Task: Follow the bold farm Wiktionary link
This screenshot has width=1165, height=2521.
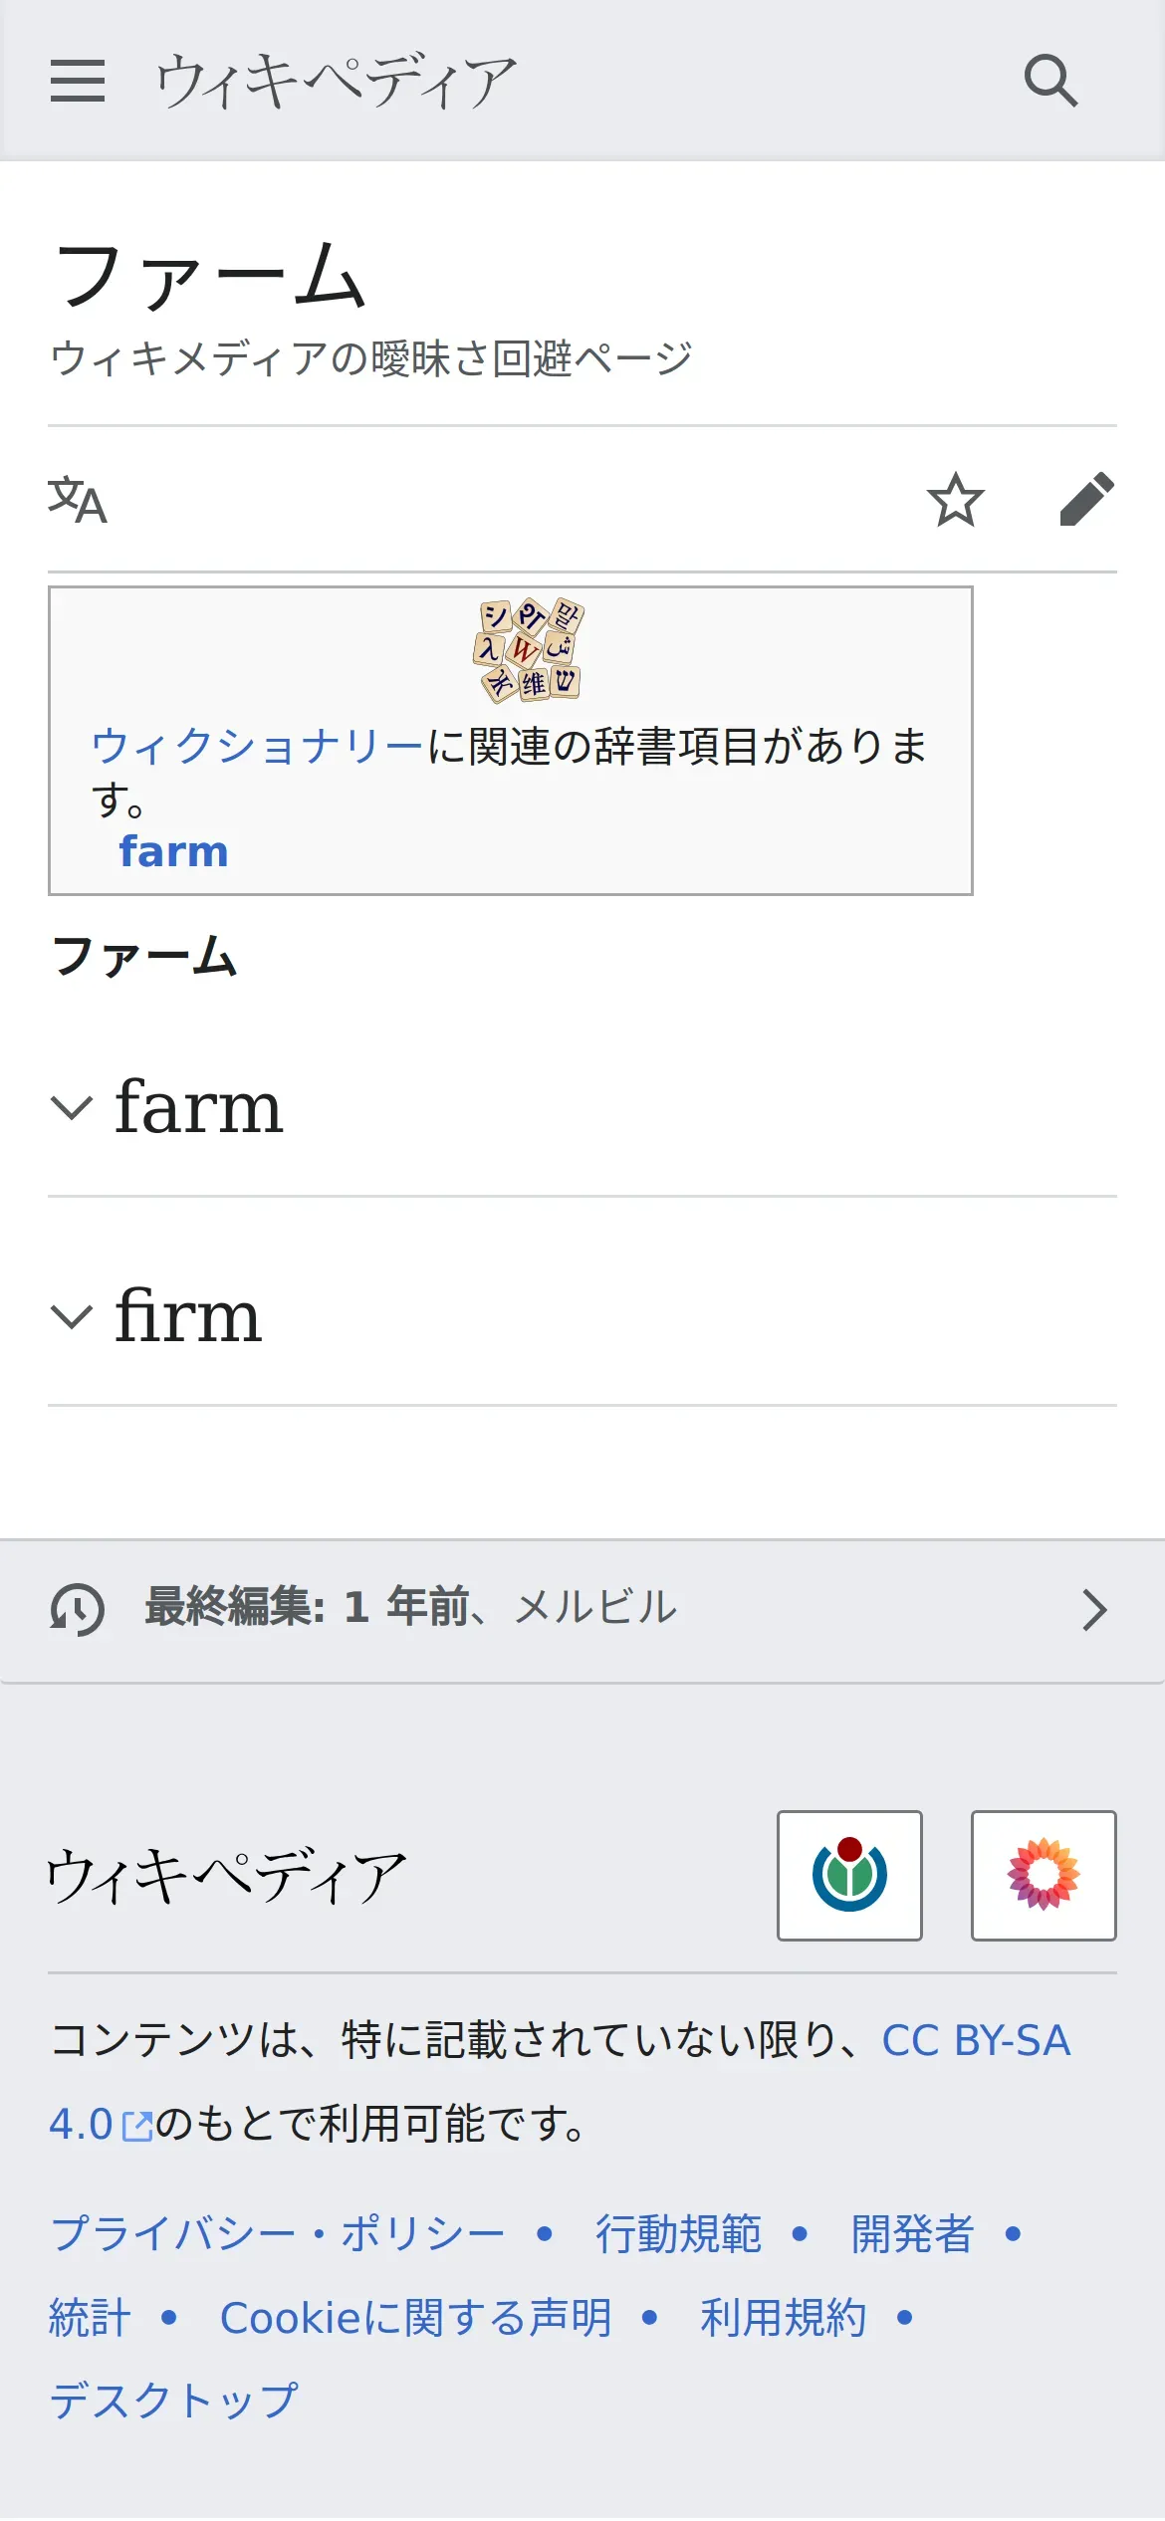Action: click(174, 852)
